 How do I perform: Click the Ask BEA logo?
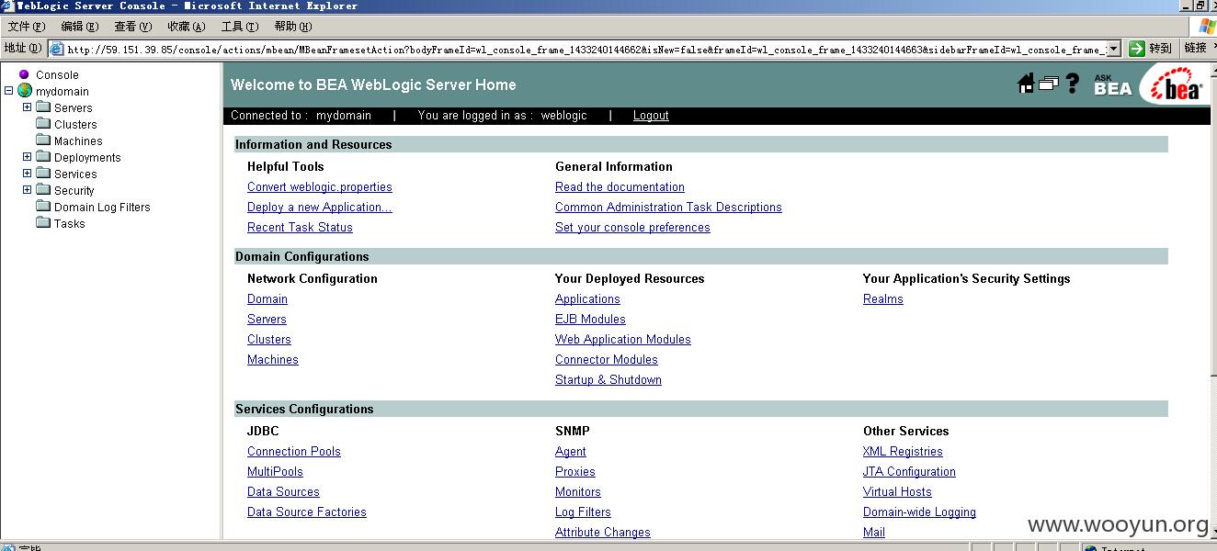tap(1112, 85)
